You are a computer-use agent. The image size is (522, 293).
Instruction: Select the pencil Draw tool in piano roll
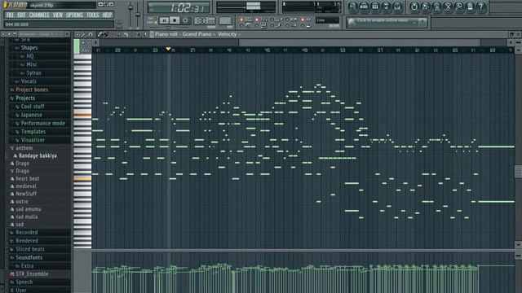coord(100,34)
